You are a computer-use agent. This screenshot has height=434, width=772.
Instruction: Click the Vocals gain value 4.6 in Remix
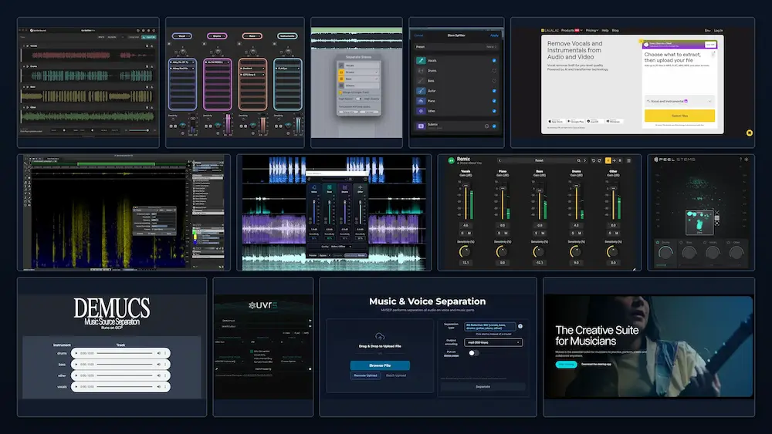pyautogui.click(x=466, y=225)
